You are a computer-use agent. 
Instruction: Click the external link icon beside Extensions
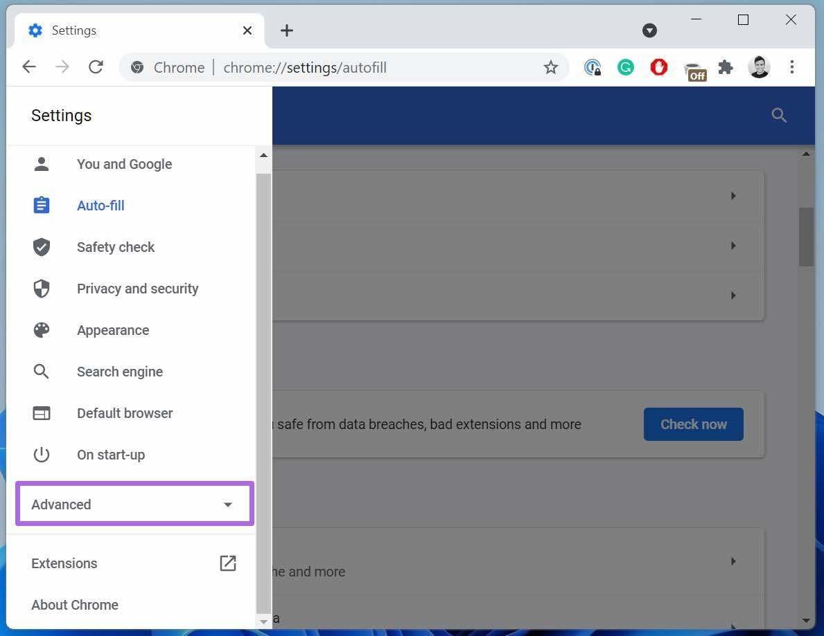(227, 563)
